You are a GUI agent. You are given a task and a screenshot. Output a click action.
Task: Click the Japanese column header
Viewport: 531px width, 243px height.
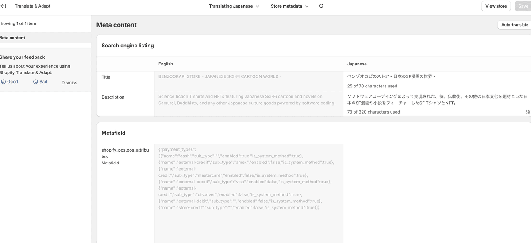coord(357,64)
